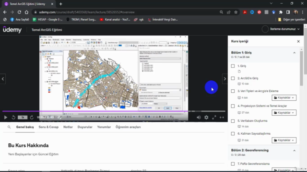Collapse Bölüm 2: Georeferencing section
The image size is (307, 172).
[294, 150]
